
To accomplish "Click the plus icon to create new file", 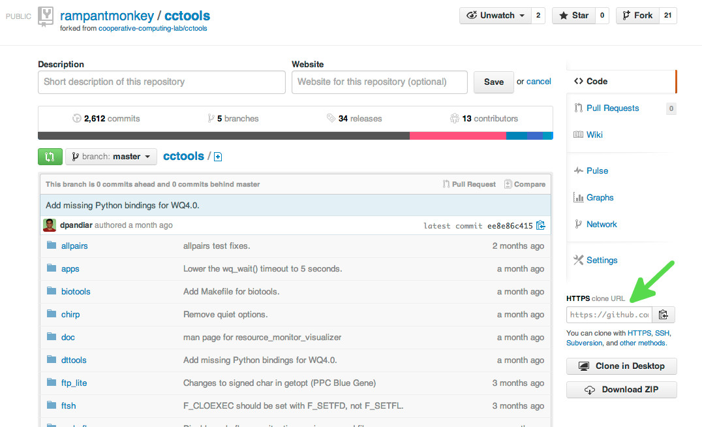I will (218, 157).
